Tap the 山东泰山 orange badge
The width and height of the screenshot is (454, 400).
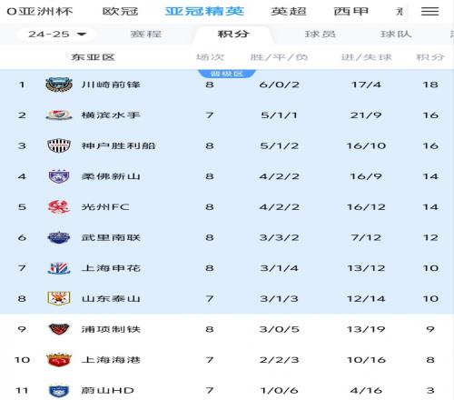tap(59, 298)
